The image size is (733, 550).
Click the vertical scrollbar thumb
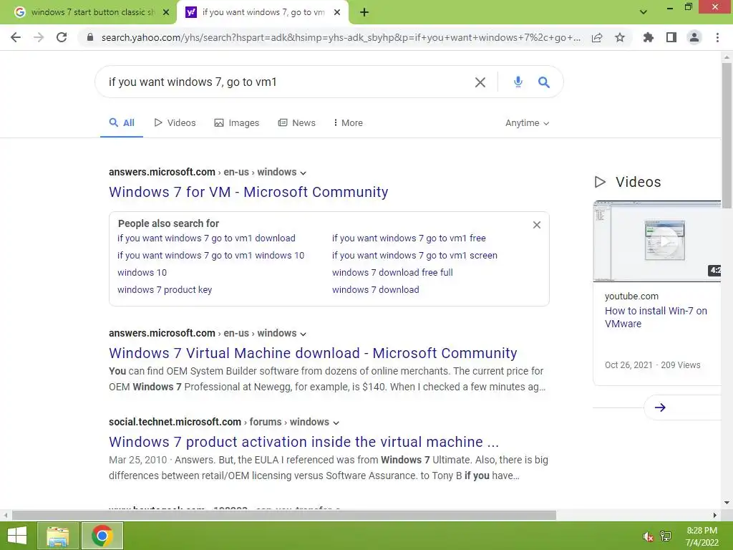click(x=727, y=135)
